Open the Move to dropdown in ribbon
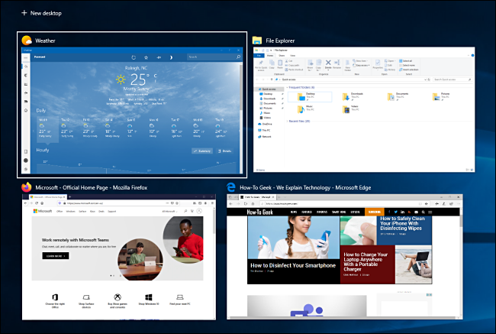This screenshot has width=496, height=334. tap(310, 65)
